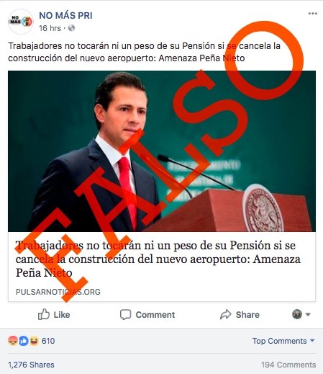Expand the Top Comments sorting dropdown

pos(283,341)
